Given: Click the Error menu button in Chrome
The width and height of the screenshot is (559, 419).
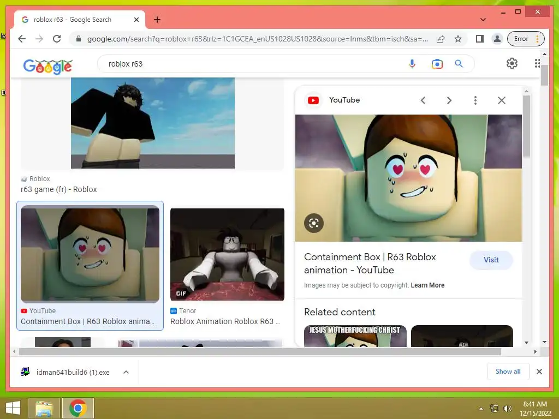Looking at the screenshot, I should tap(526, 39).
